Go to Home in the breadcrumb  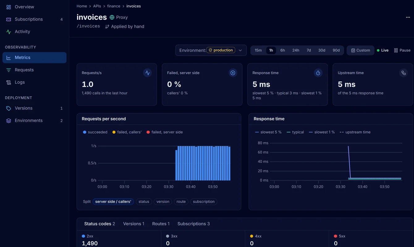click(x=82, y=6)
